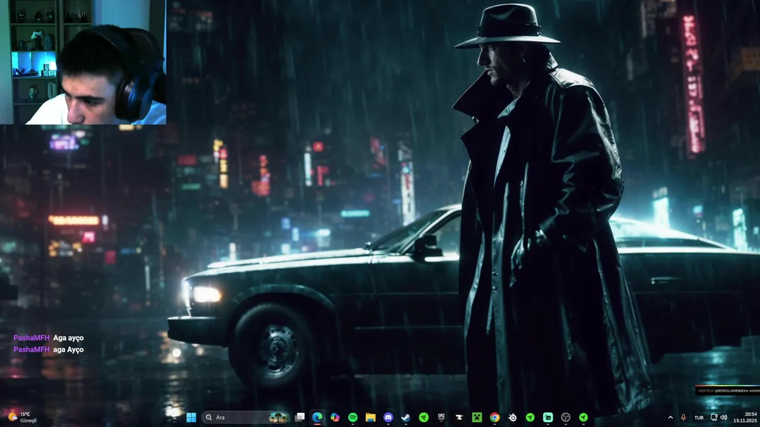This screenshot has height=427, width=760.
Task: Open the Streamlabs icon on the taskbar
Action: pyautogui.click(x=548, y=418)
